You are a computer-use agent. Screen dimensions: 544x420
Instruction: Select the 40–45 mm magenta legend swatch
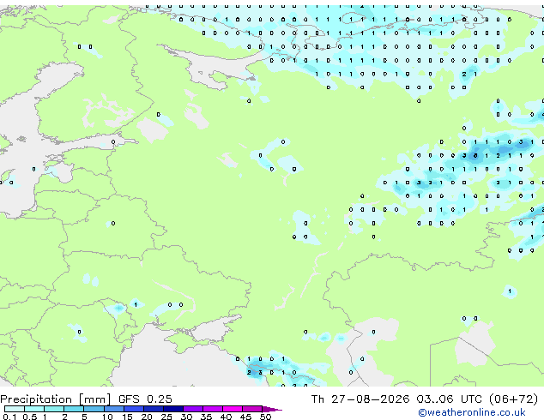[233, 409]
